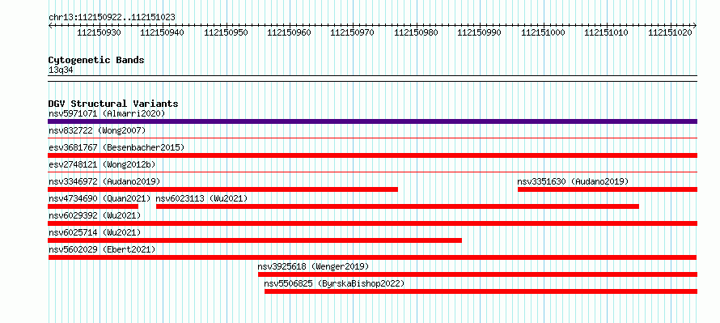Click the nsv5506825 (ByrskaBishop2022) label
This screenshot has width=720, height=323.
pos(334,283)
